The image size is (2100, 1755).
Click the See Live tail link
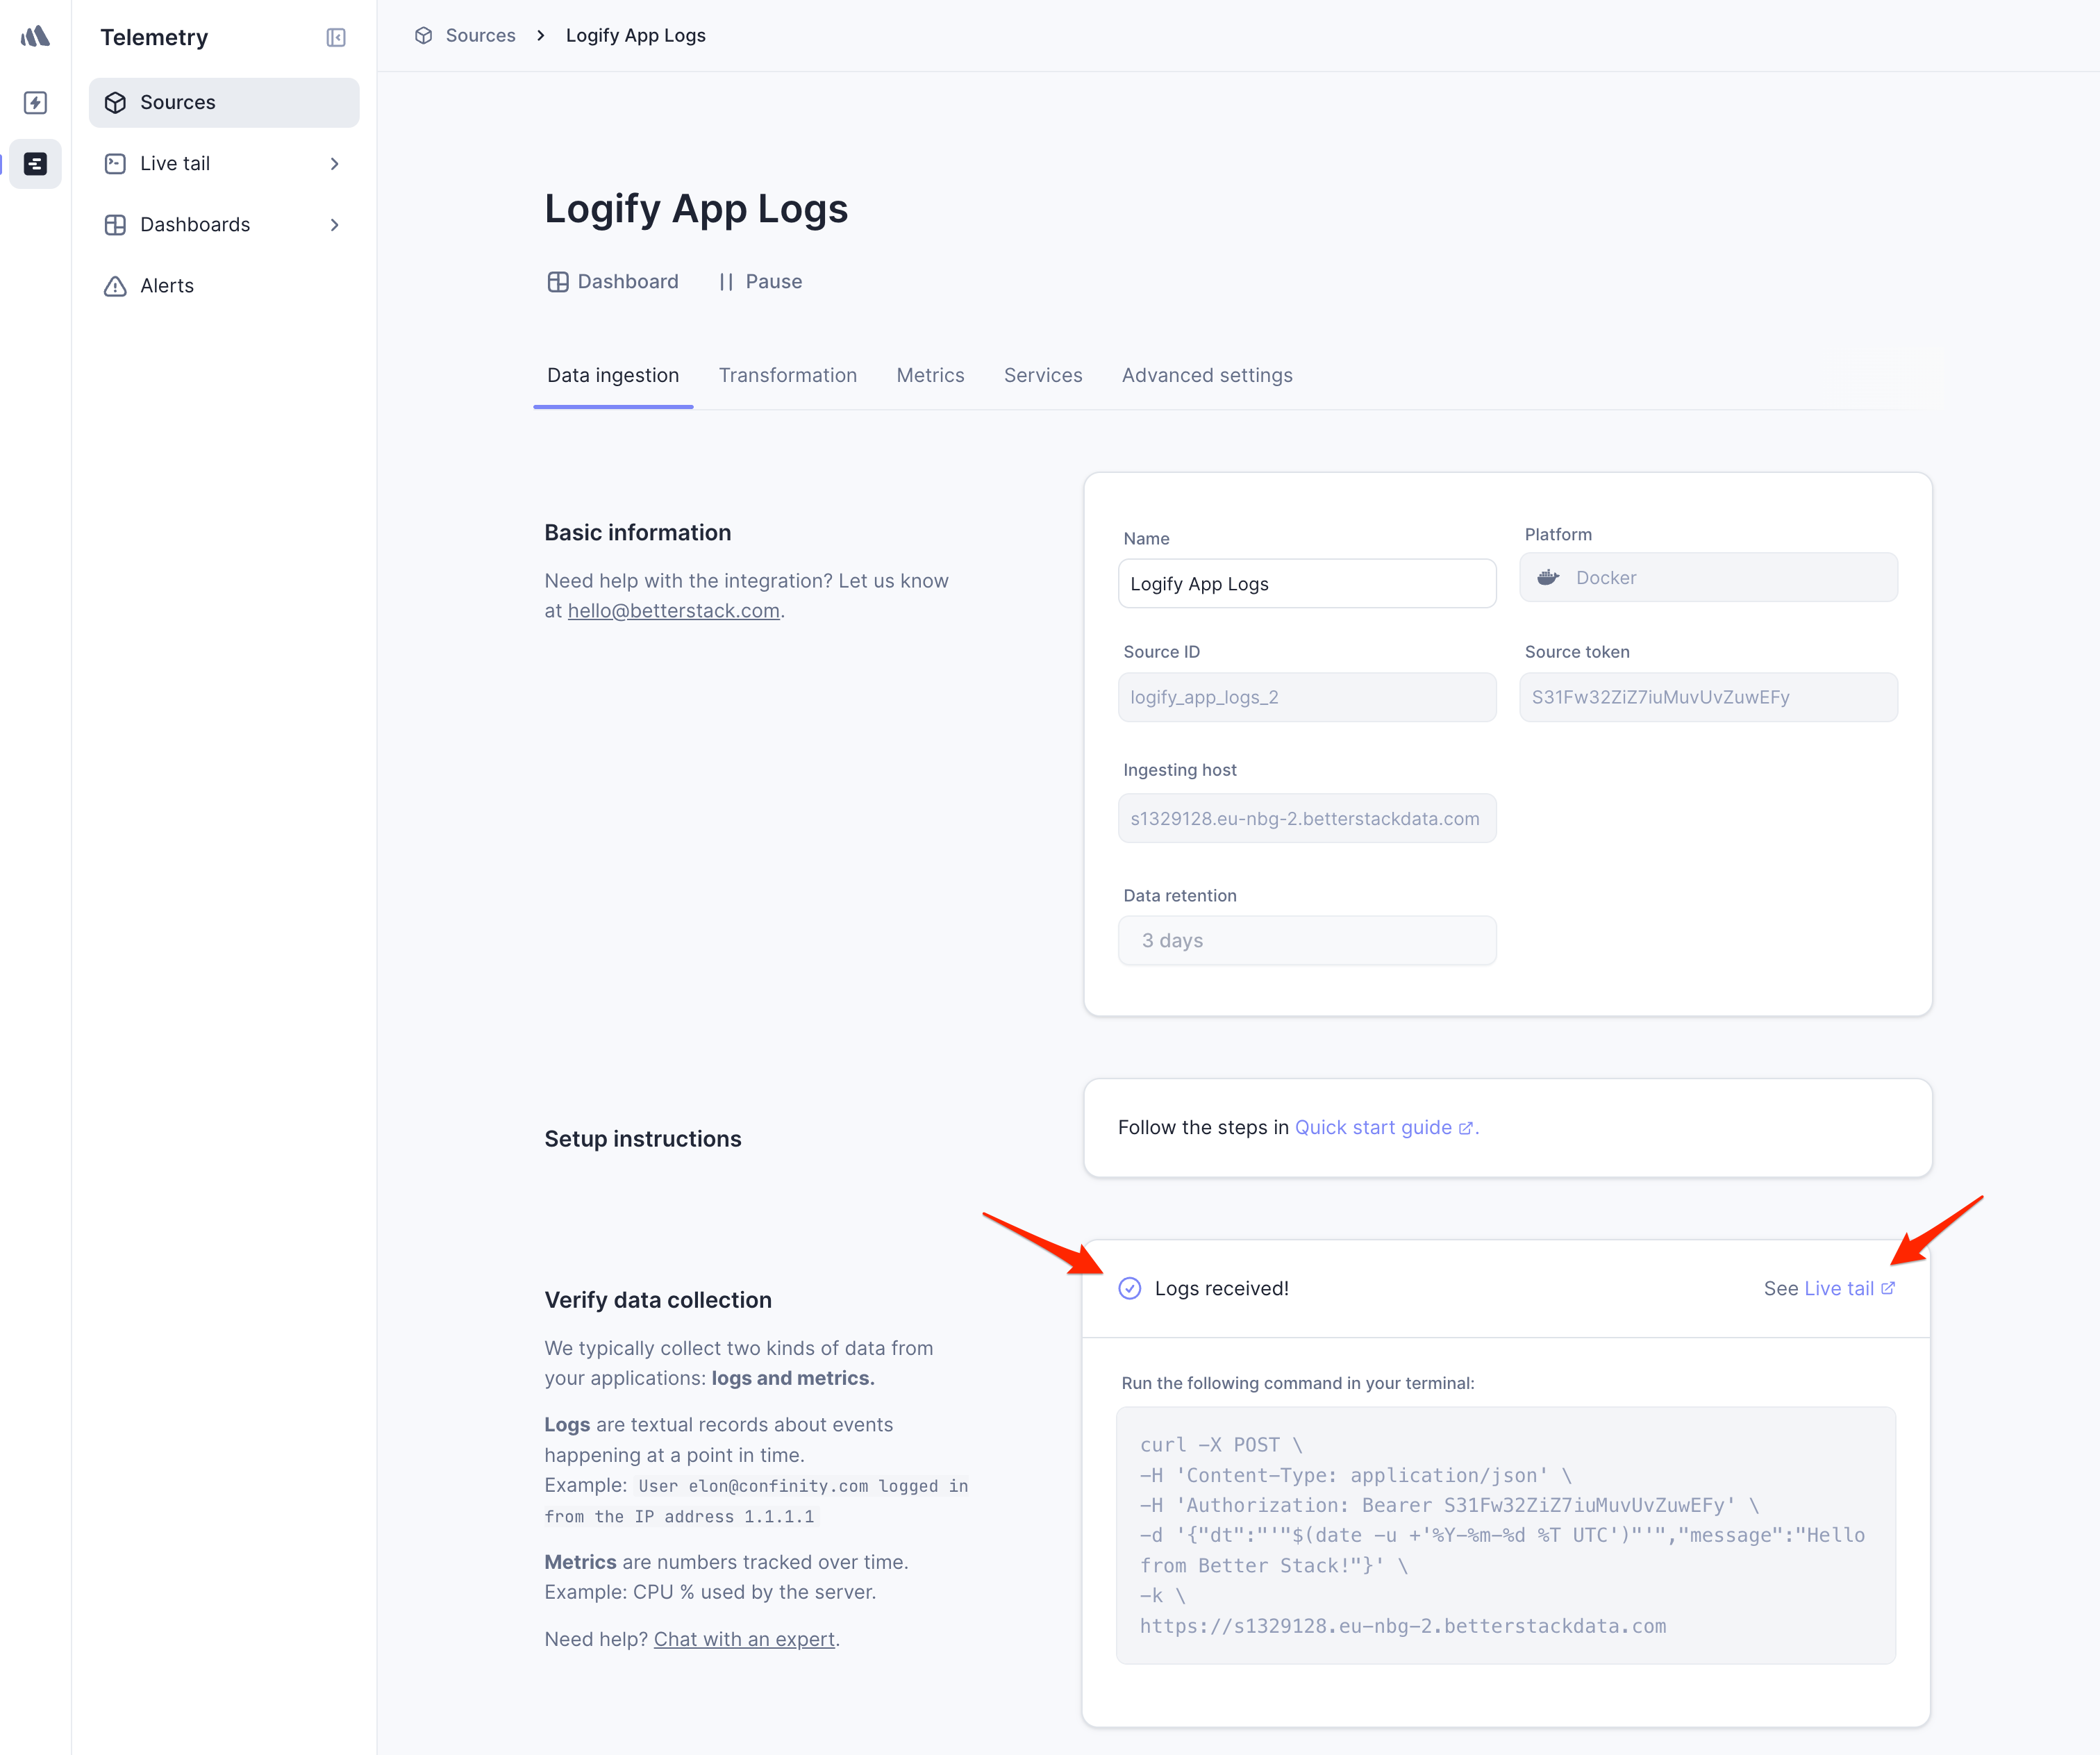coord(1840,1288)
